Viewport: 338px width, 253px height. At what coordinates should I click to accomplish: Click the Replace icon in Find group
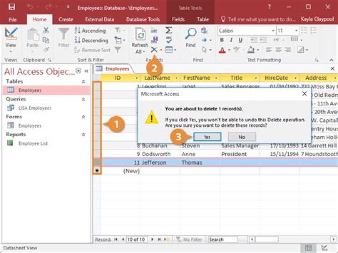click(204, 30)
